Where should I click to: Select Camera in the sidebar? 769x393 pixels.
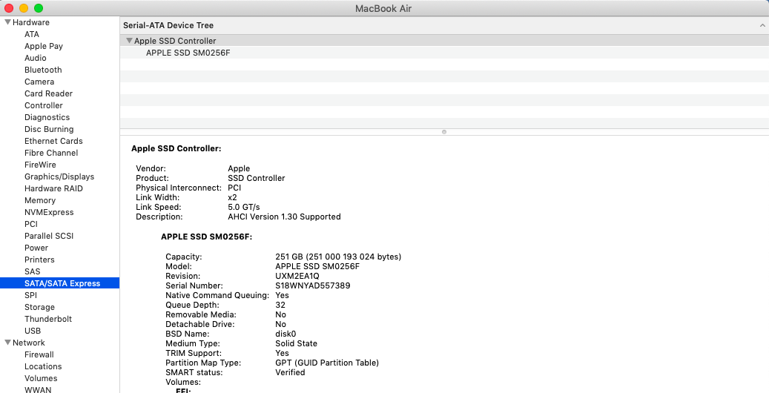[39, 82]
